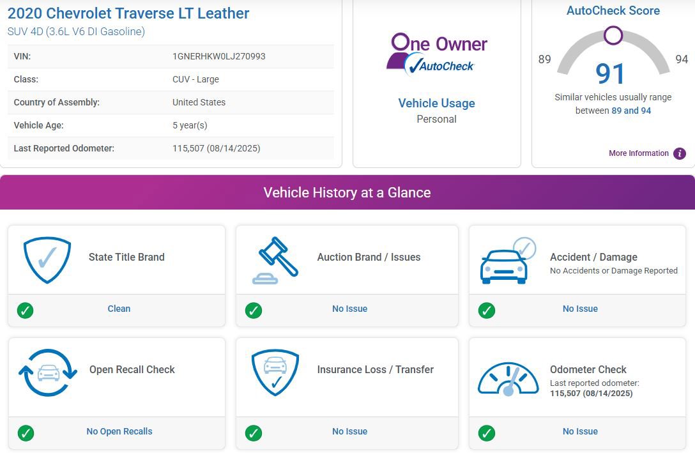Click No Issue under Insurance Loss / Transfer
Image resolution: width=695 pixels, height=453 pixels.
(x=349, y=431)
